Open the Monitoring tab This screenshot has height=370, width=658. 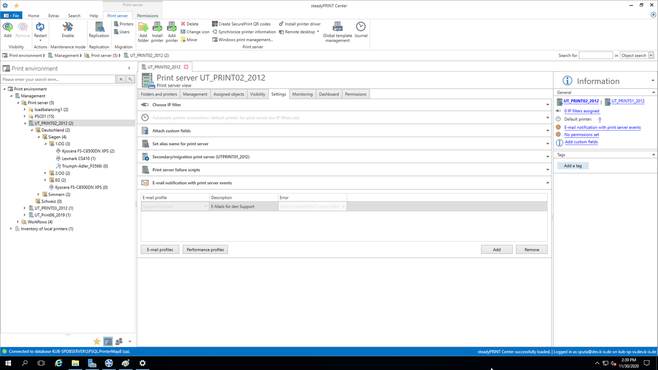(x=302, y=94)
